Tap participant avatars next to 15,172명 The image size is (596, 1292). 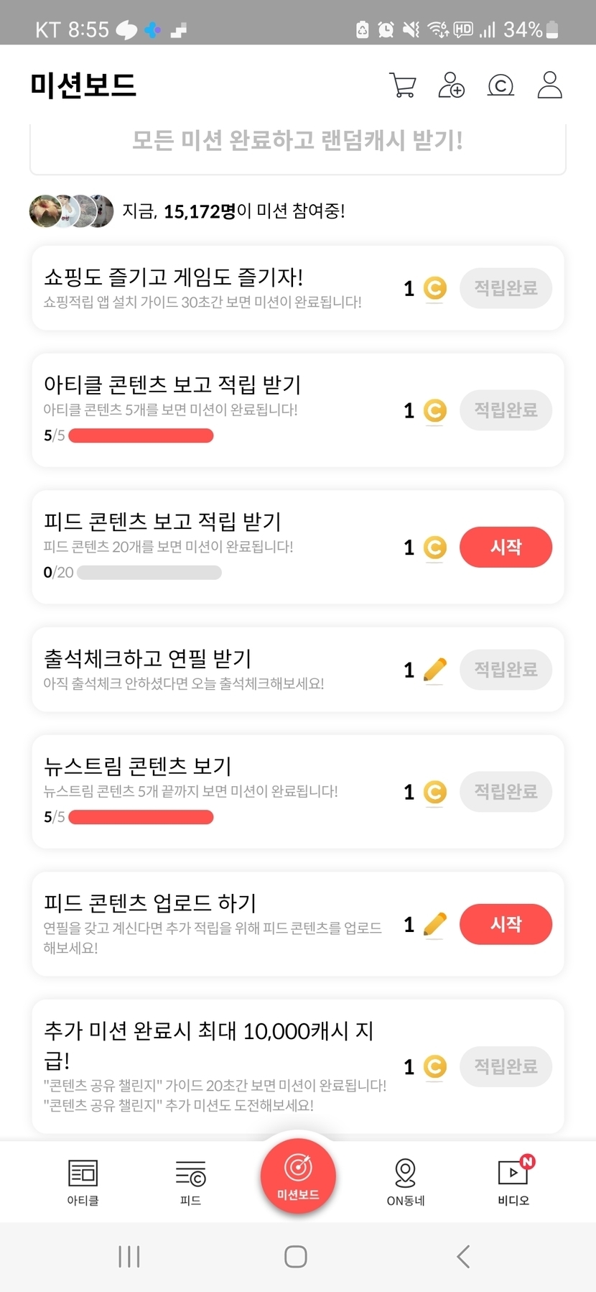pyautogui.click(x=71, y=211)
